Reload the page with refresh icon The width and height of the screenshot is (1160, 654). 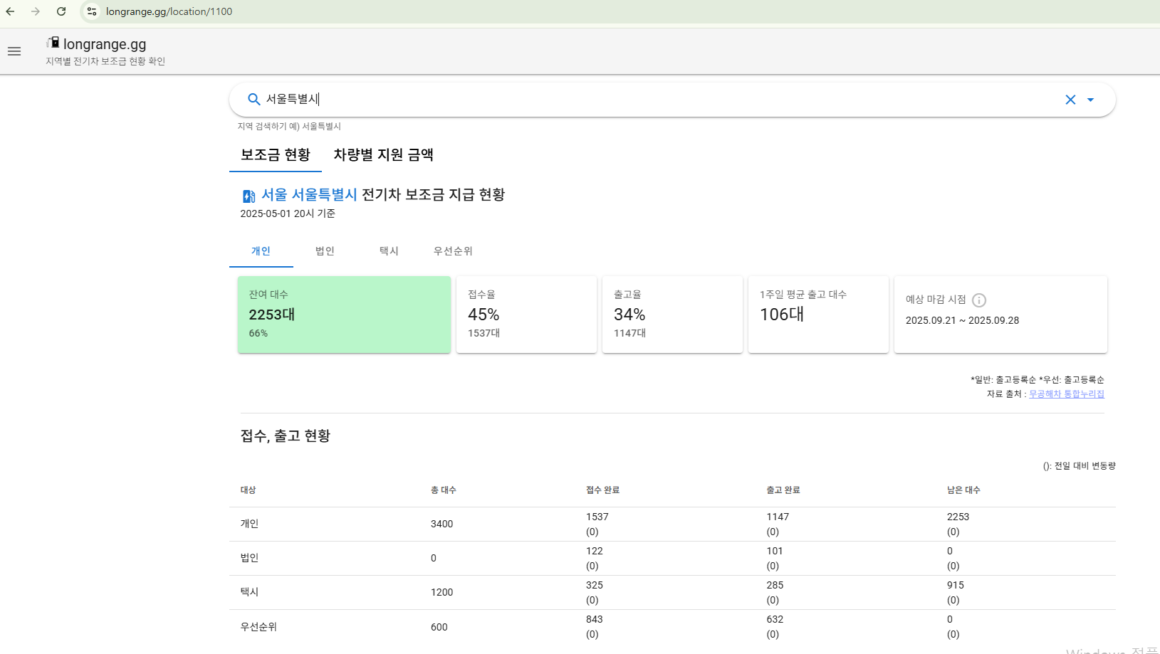tap(61, 11)
